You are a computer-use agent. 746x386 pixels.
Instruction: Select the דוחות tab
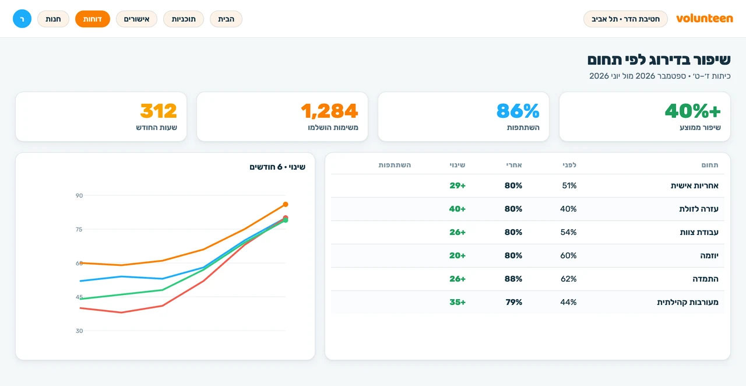pos(93,19)
